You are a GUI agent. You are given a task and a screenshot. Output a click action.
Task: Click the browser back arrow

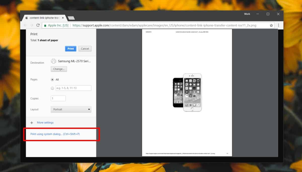coord(25,25)
